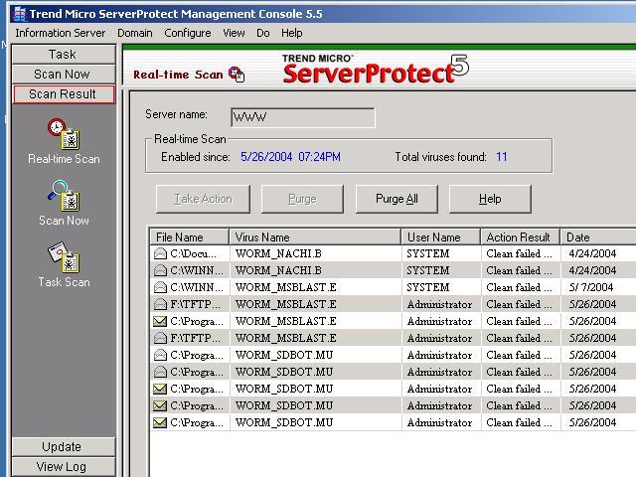Screen dimensions: 636x477
Task: Click the Total viruses found value 11
Action: [x=502, y=157]
